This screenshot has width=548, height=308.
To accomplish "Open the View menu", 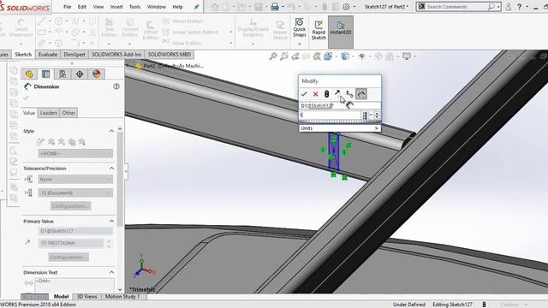I will click(98, 7).
